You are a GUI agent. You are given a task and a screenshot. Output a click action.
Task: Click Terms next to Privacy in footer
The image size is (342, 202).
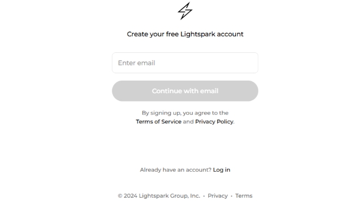point(243,196)
